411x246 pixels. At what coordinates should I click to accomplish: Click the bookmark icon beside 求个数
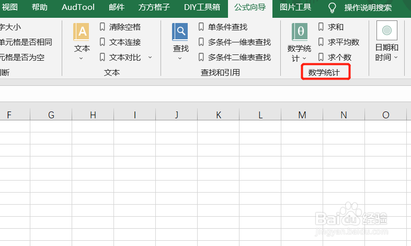321,57
